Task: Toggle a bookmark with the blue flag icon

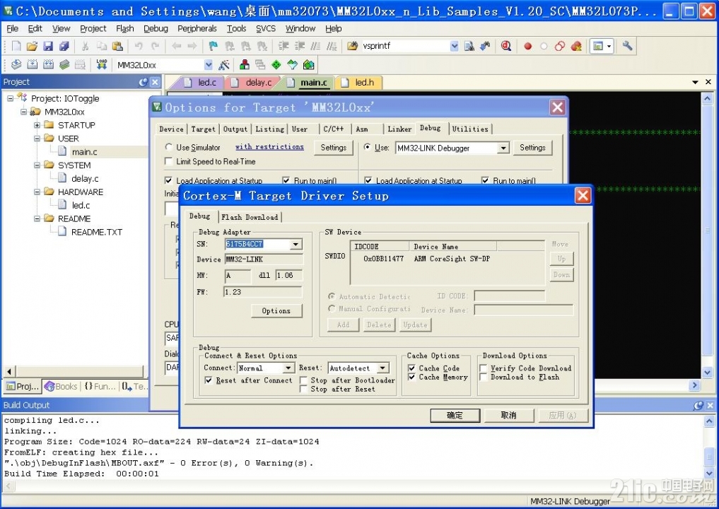Action: click(x=214, y=46)
